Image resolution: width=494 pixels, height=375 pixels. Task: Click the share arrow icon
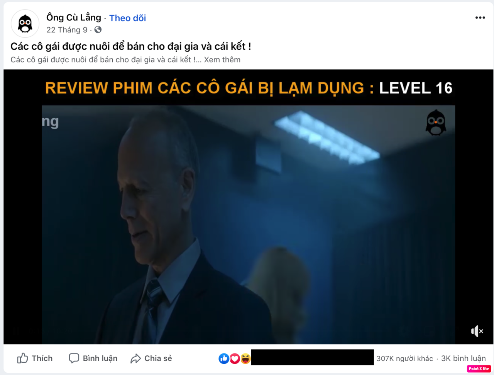pyautogui.click(x=135, y=359)
